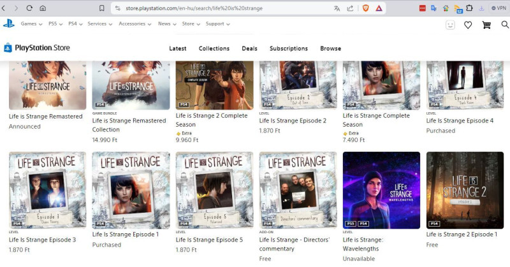Go back with browser back arrow
The height and width of the screenshot is (267, 510).
click(x=3, y=8)
